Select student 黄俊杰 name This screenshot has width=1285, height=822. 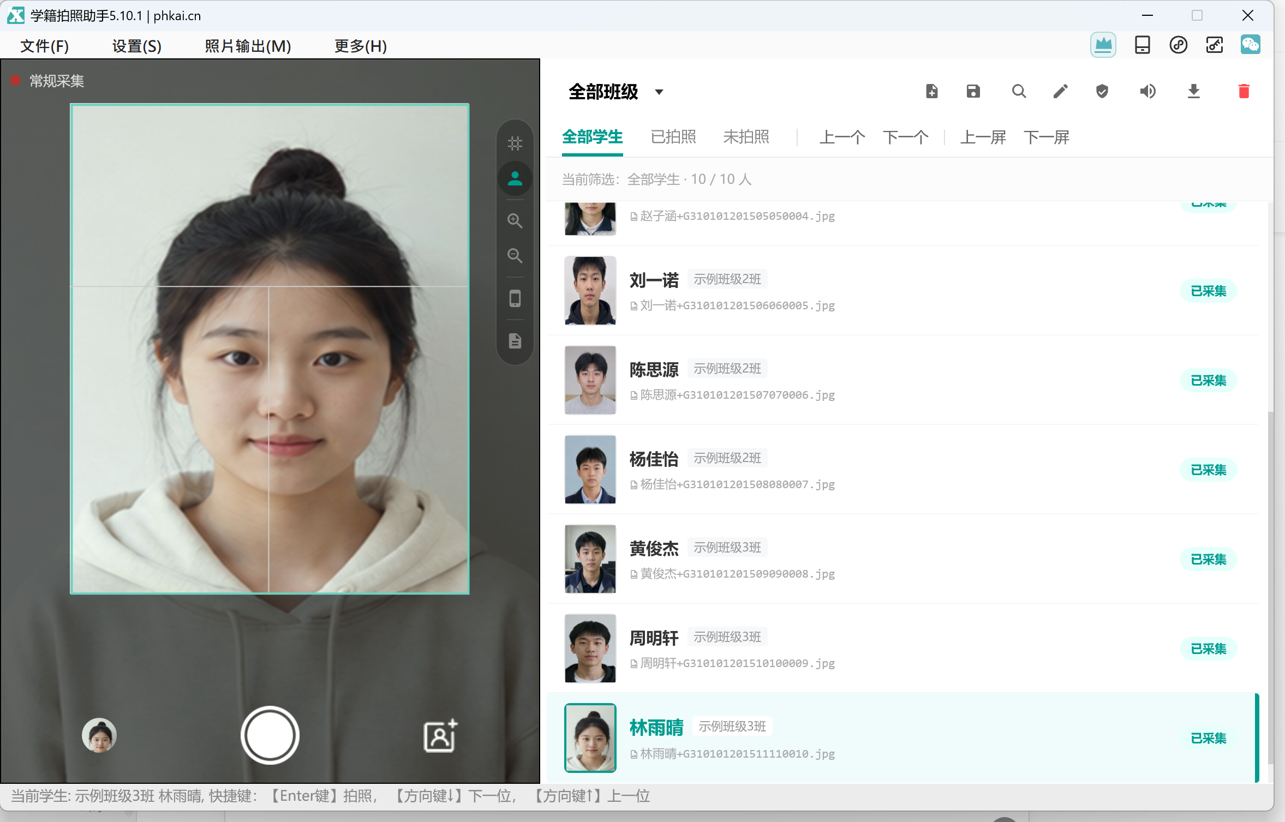(x=654, y=548)
